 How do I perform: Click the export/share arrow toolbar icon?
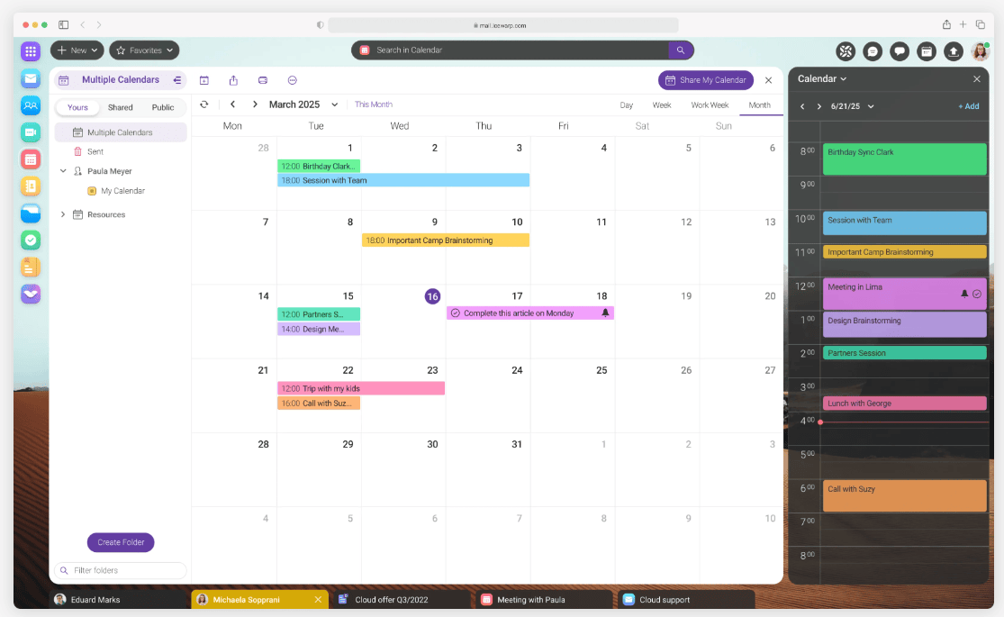coord(233,80)
